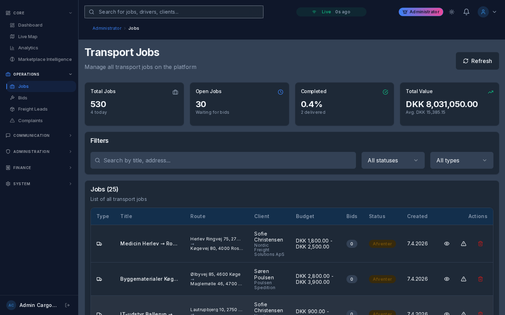This screenshot has height=315, width=505.
Task: Expand the Finance sidebar section
Action: point(39,168)
